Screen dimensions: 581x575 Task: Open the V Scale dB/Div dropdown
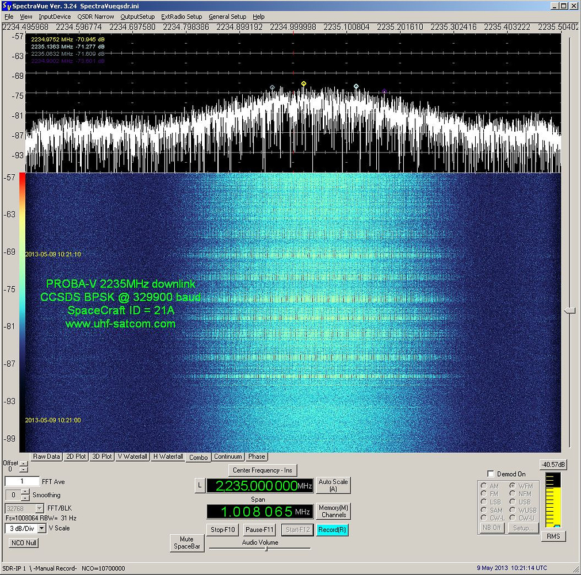(x=41, y=528)
